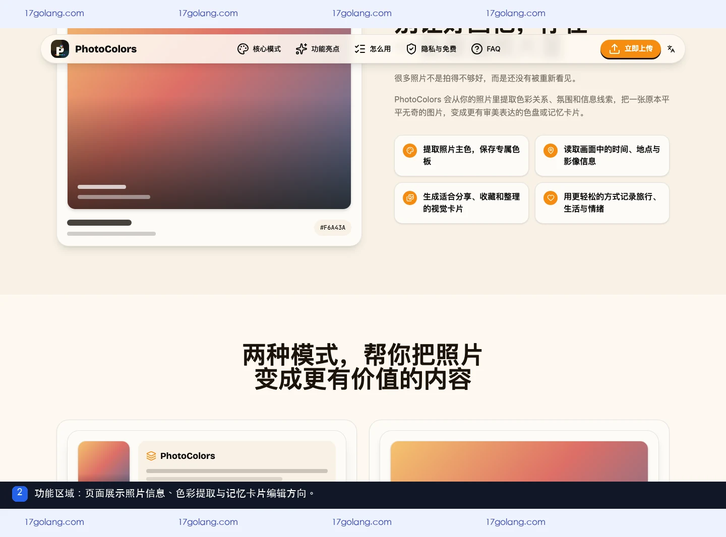Click the image stack icon on 生成适合分享 card
Screen dimensions: 726x537
[x=410, y=197]
